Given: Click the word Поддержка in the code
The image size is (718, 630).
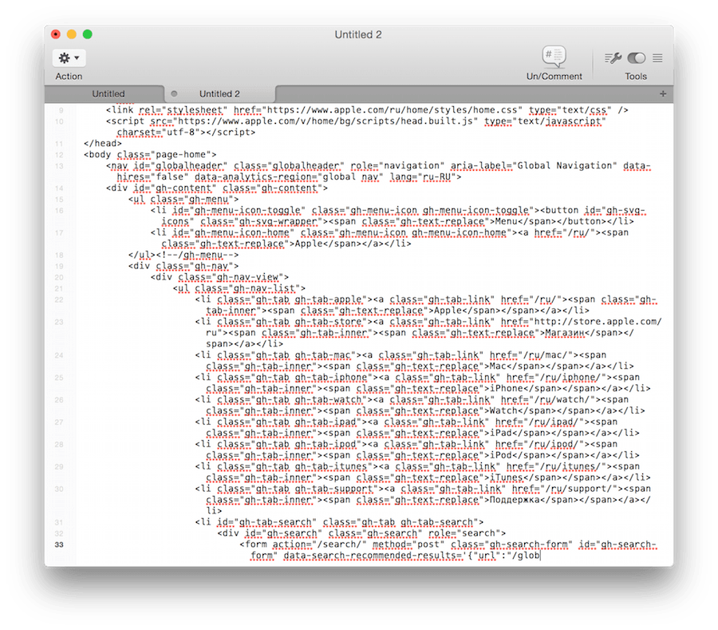Looking at the screenshot, I should [x=515, y=500].
